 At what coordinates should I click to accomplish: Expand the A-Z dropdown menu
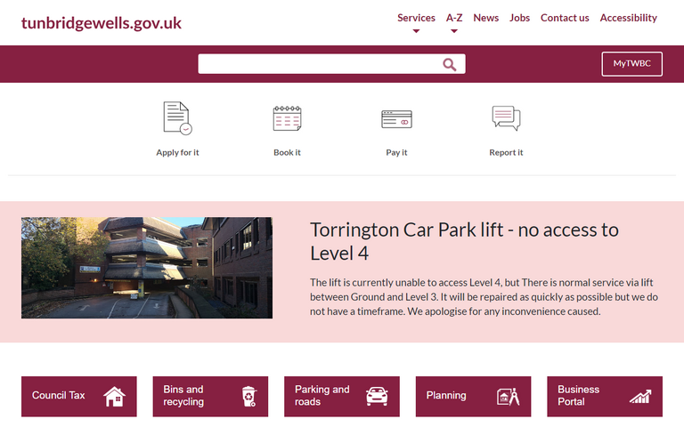point(454,19)
